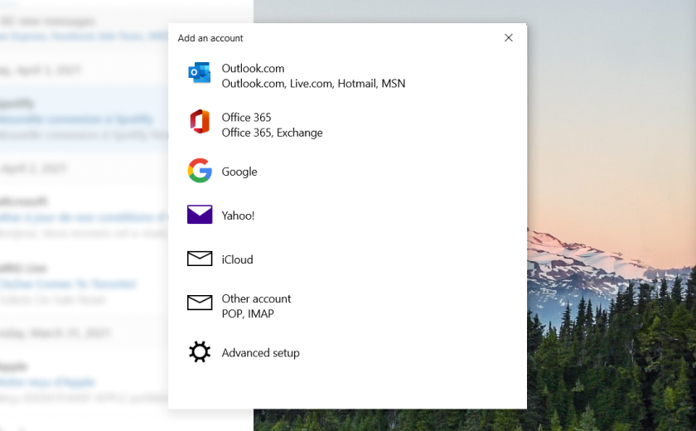Click the Outlook.com logo icon
The width and height of the screenshot is (696, 431).
200,72
